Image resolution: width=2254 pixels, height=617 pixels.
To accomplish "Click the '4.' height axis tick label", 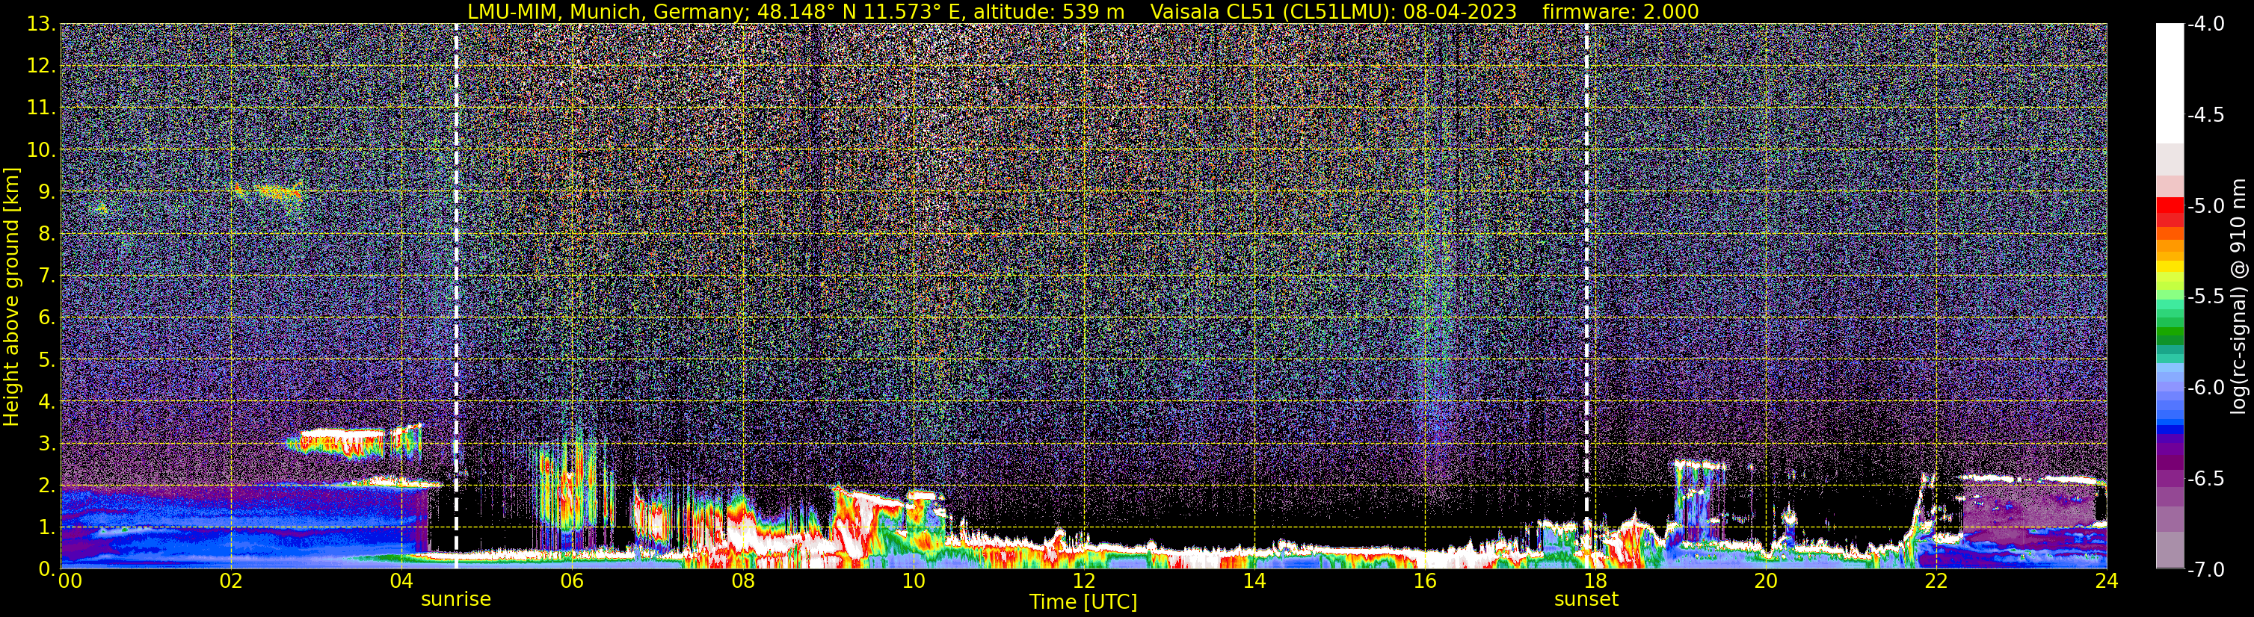I will click(x=46, y=402).
